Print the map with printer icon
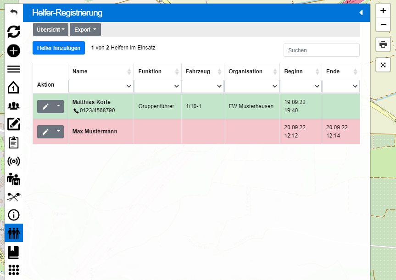The width and height of the screenshot is (396, 280). click(x=383, y=44)
